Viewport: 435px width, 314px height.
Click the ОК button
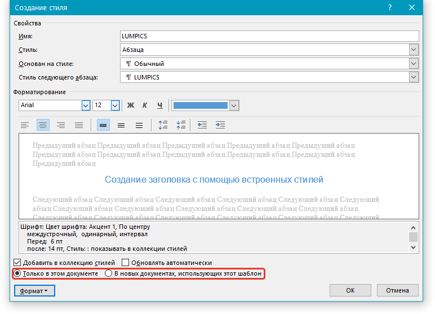(350, 290)
